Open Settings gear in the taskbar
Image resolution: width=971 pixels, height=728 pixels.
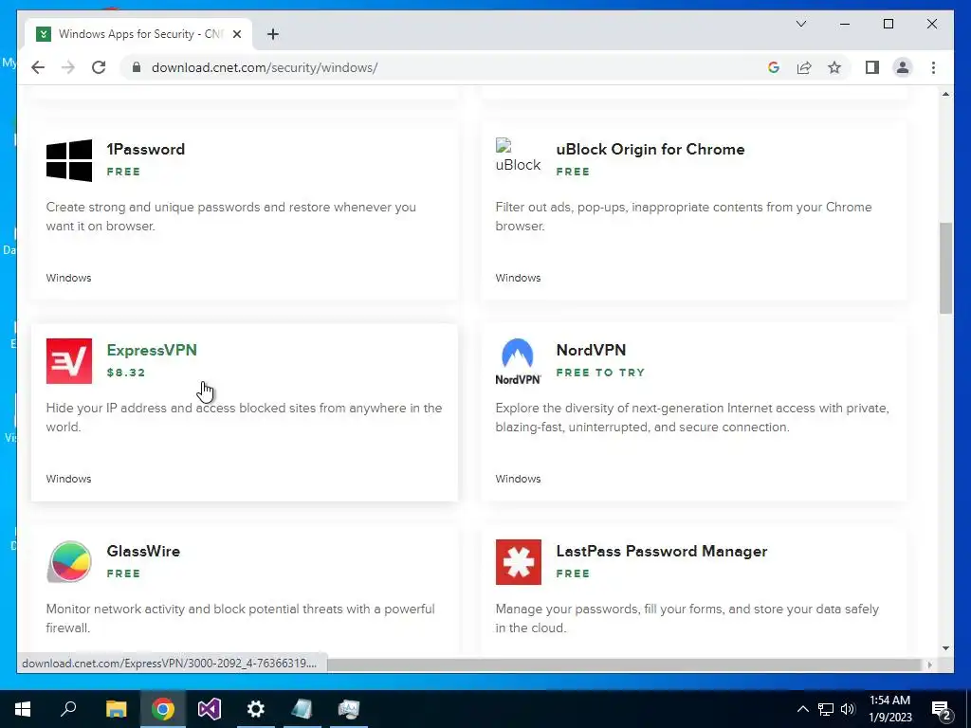256,709
